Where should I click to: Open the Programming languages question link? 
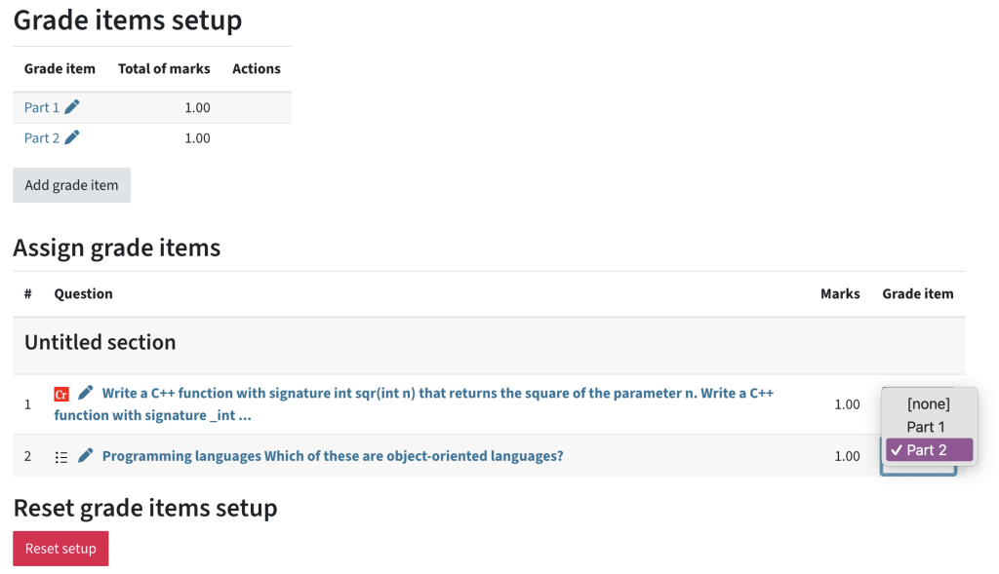point(333,456)
